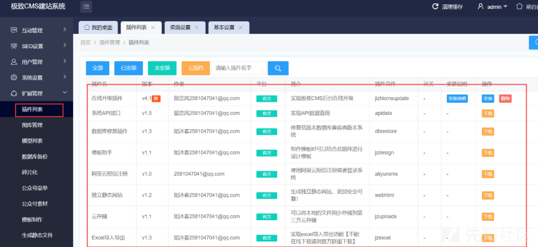Click 下载 for 阿里云短信注册
The image size is (538, 247).
[x=488, y=174]
